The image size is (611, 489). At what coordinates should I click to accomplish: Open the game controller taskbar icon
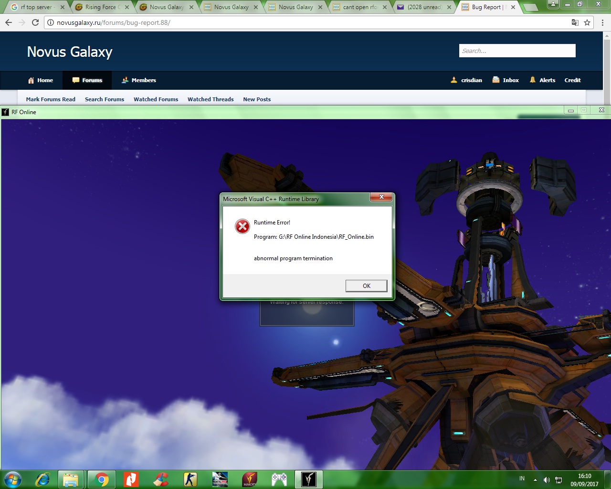coord(279,479)
